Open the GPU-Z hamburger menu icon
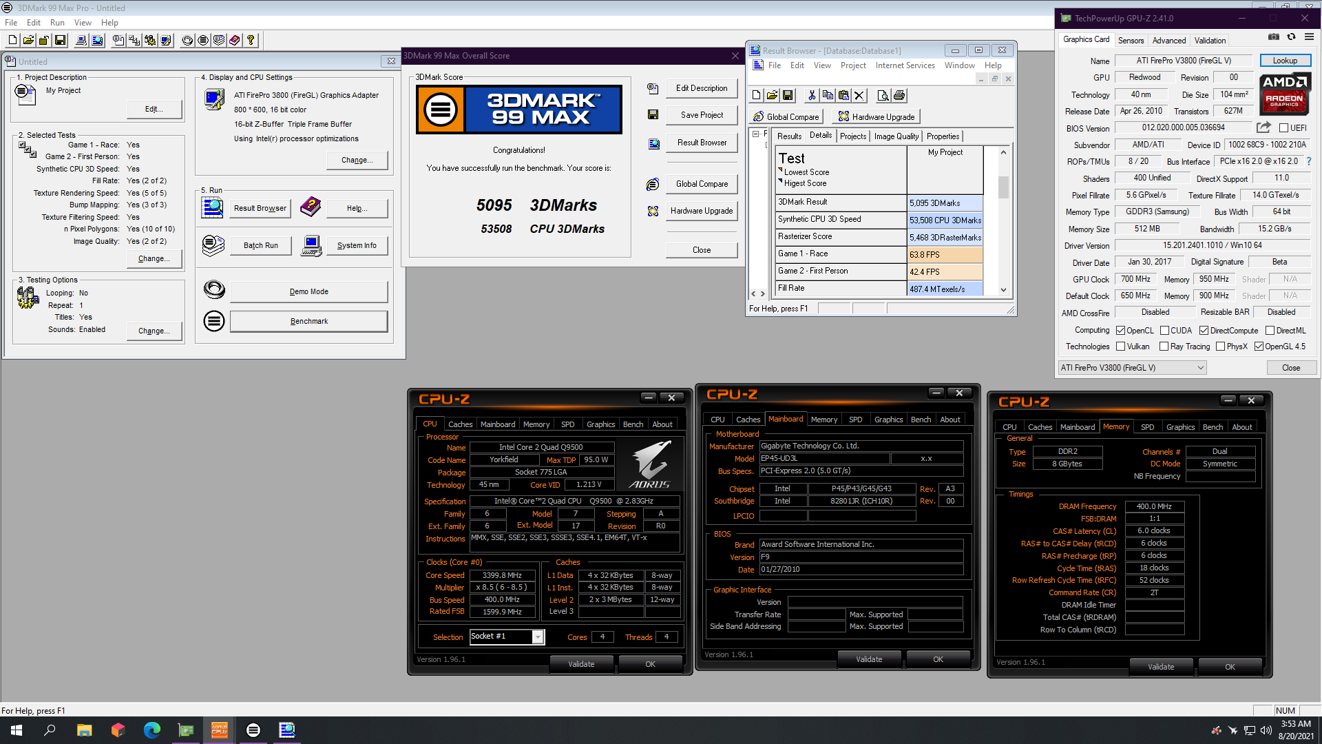The height and width of the screenshot is (744, 1322). coord(1309,37)
